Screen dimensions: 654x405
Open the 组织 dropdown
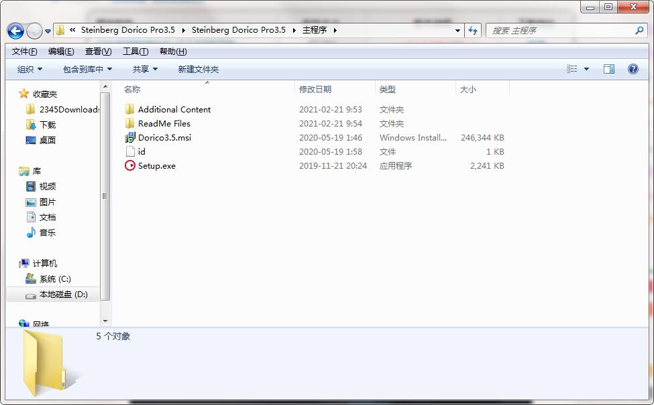coord(30,69)
